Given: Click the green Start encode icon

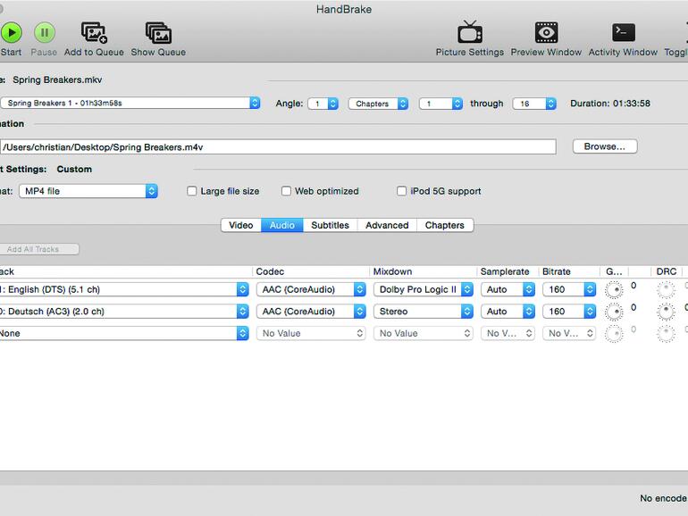Looking at the screenshot, I should [11, 33].
